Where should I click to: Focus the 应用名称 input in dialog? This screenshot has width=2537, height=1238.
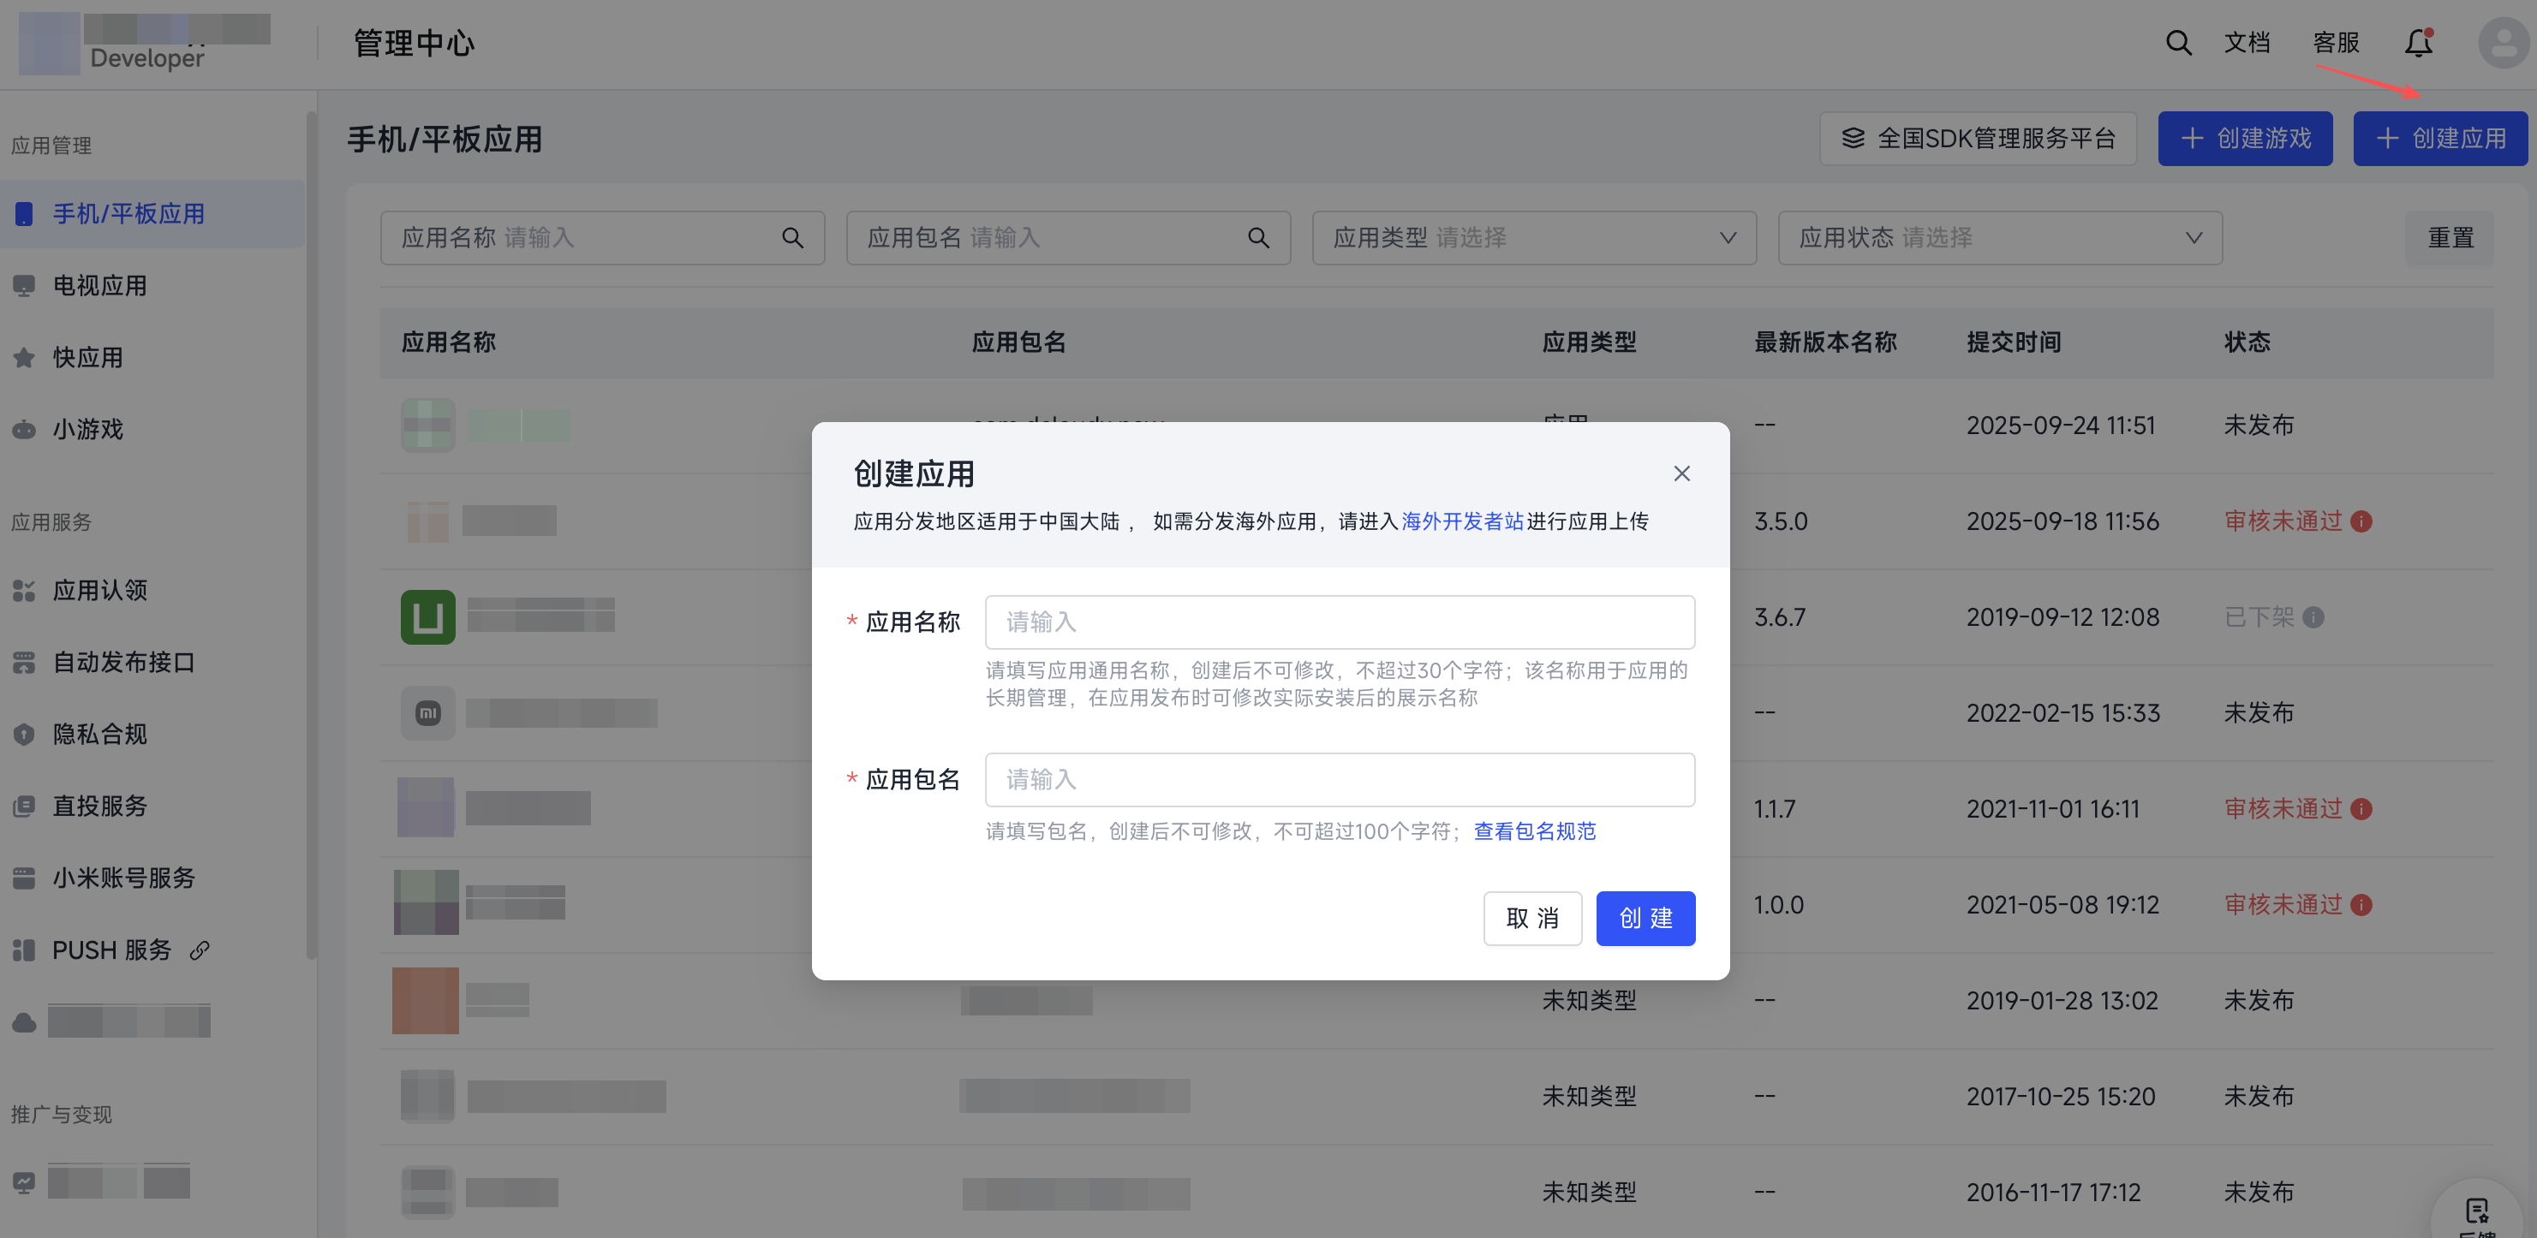pyautogui.click(x=1339, y=622)
